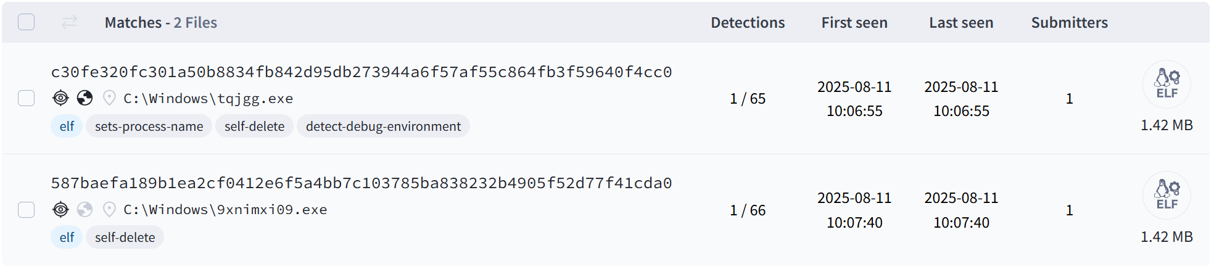Screen dimensions: 1214x269
Task: Click ELF file type icon in first row
Action: (1167, 84)
